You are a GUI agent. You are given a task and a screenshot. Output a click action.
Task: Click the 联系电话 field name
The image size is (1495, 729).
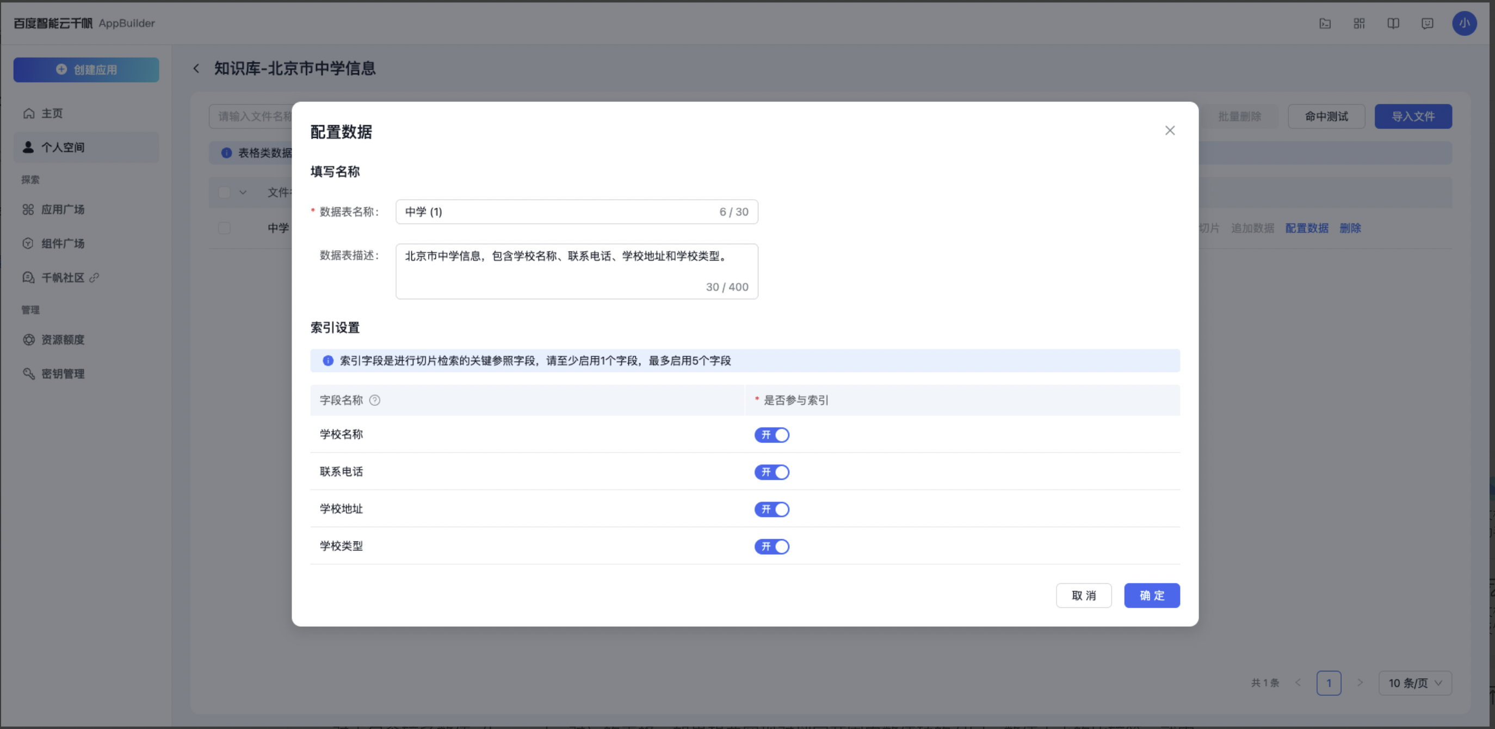[x=341, y=471]
